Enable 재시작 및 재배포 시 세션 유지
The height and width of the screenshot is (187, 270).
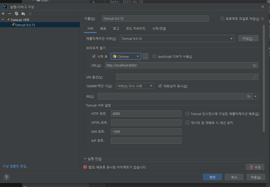pyautogui.click(x=187, y=123)
